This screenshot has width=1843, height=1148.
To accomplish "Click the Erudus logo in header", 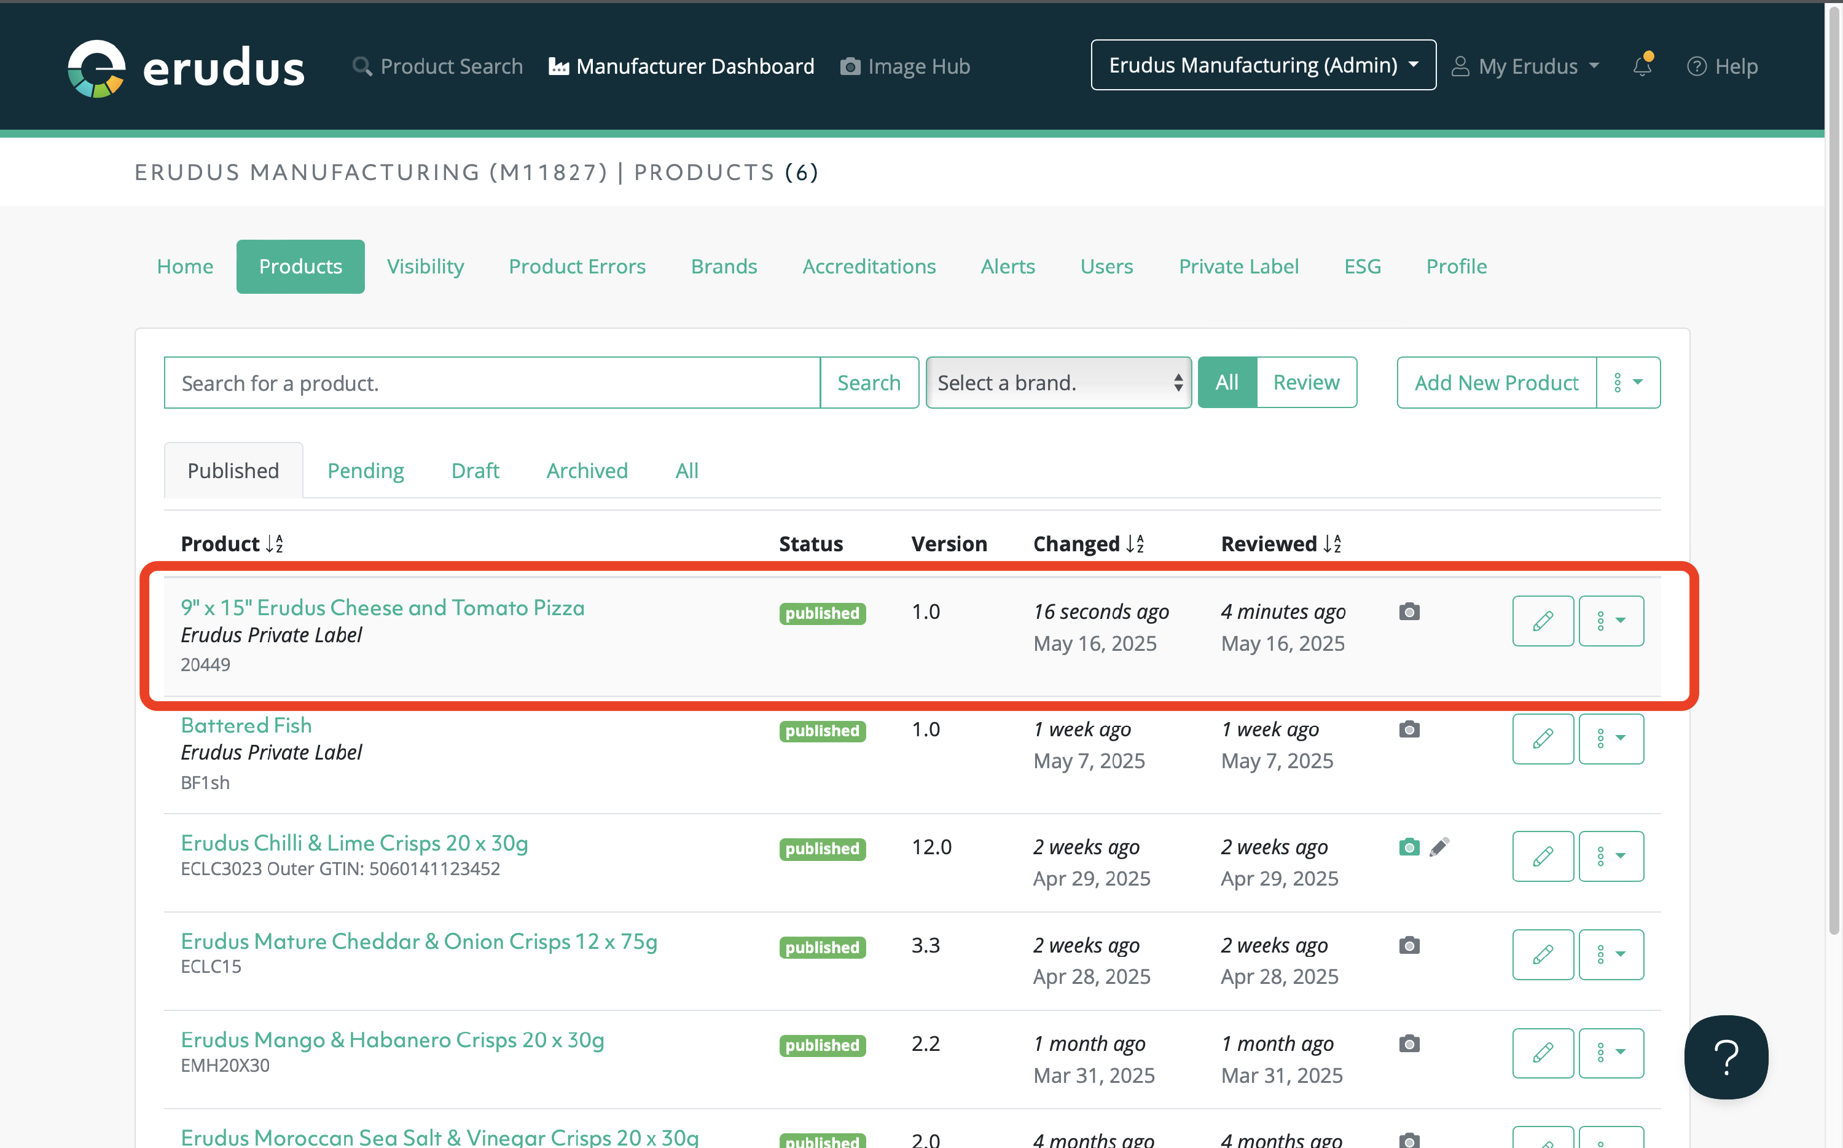I will click(x=186, y=68).
